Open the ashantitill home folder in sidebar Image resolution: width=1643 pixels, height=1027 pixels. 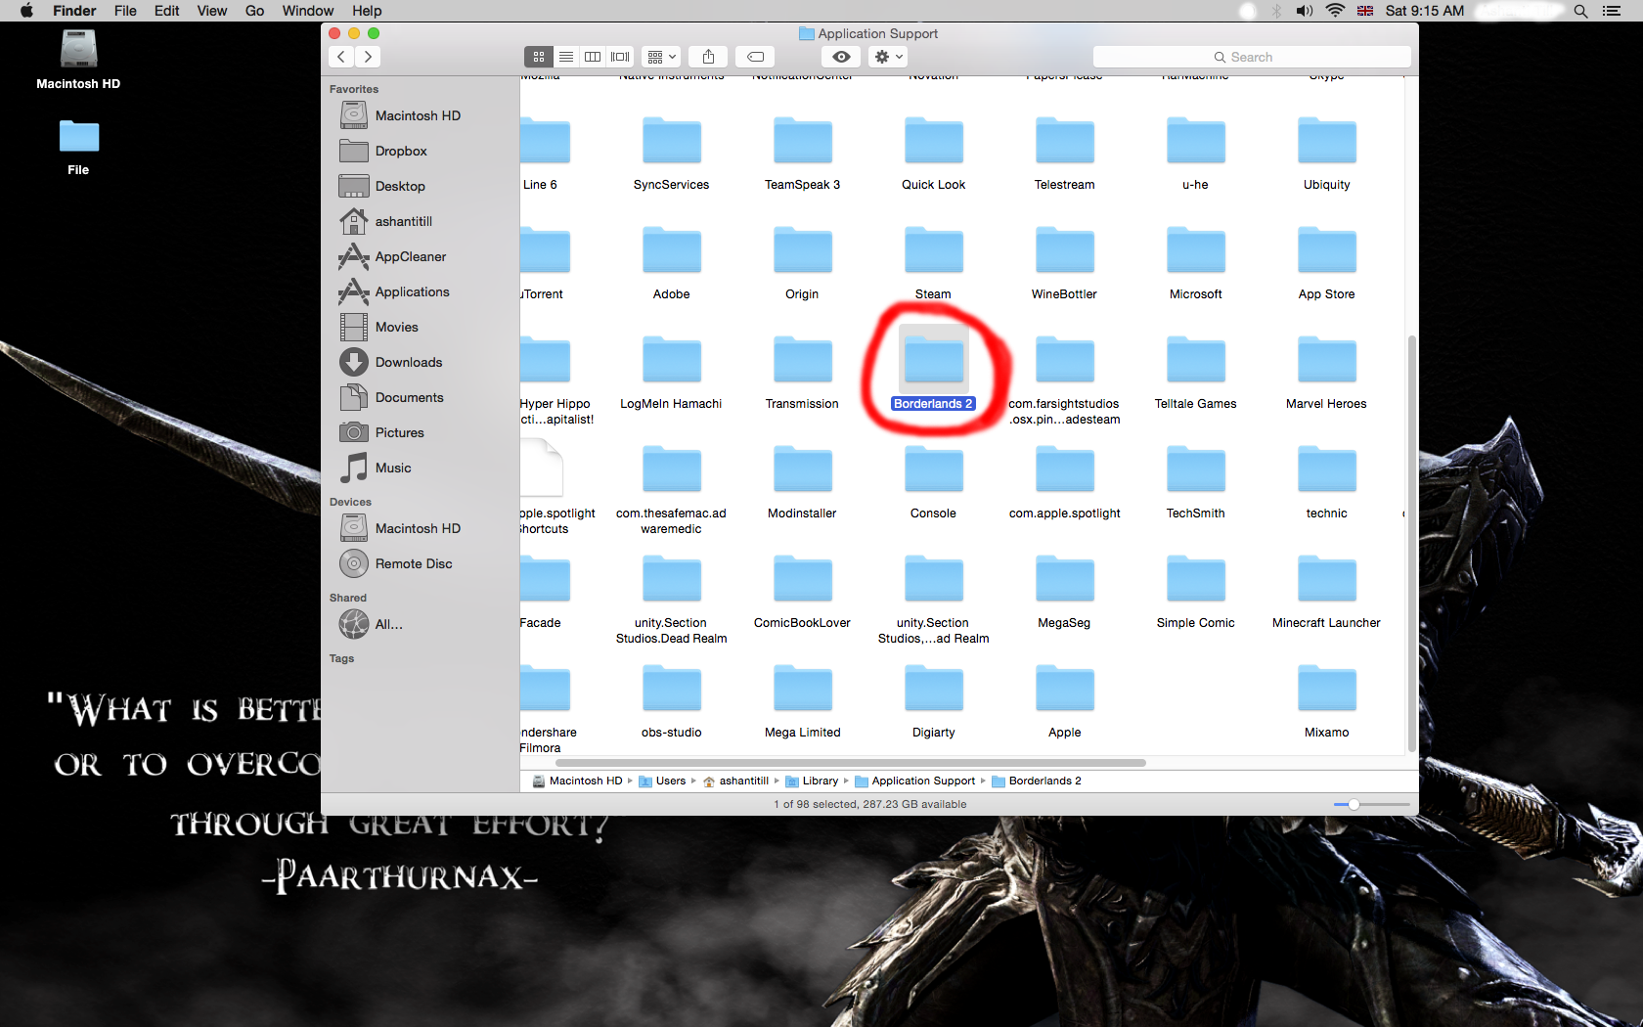(420, 221)
